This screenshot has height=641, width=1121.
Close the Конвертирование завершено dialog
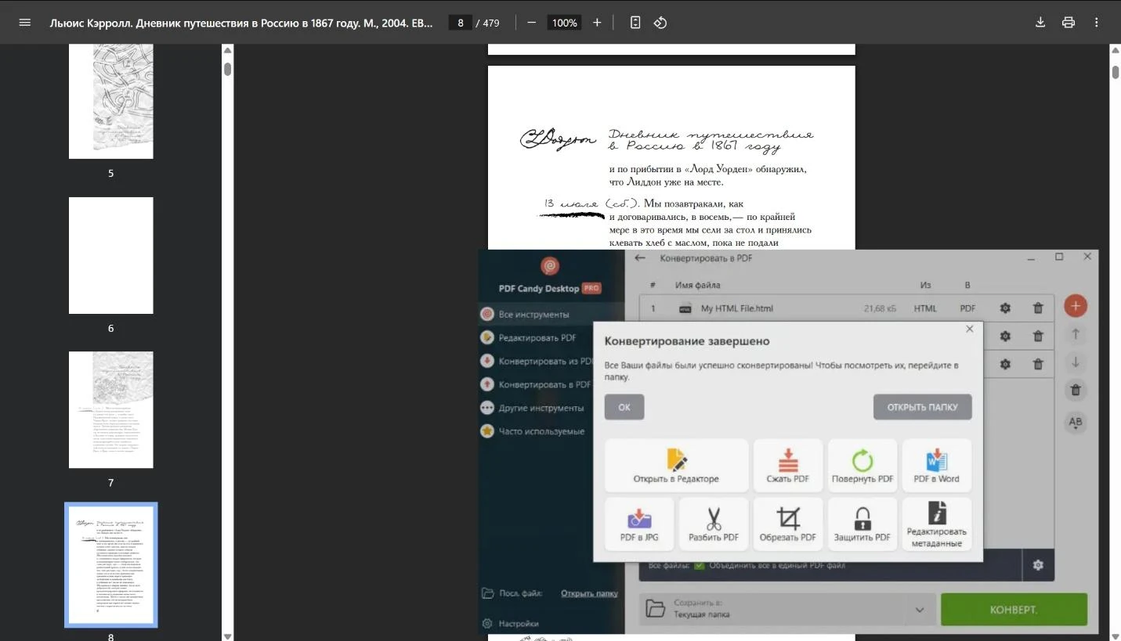[970, 329]
